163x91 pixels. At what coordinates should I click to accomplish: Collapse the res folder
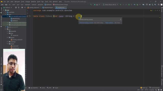coord(6,29)
